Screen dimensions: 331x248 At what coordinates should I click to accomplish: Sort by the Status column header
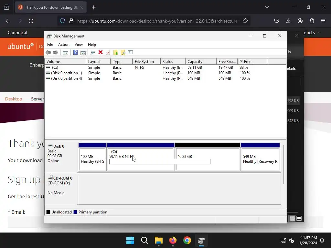173,62
